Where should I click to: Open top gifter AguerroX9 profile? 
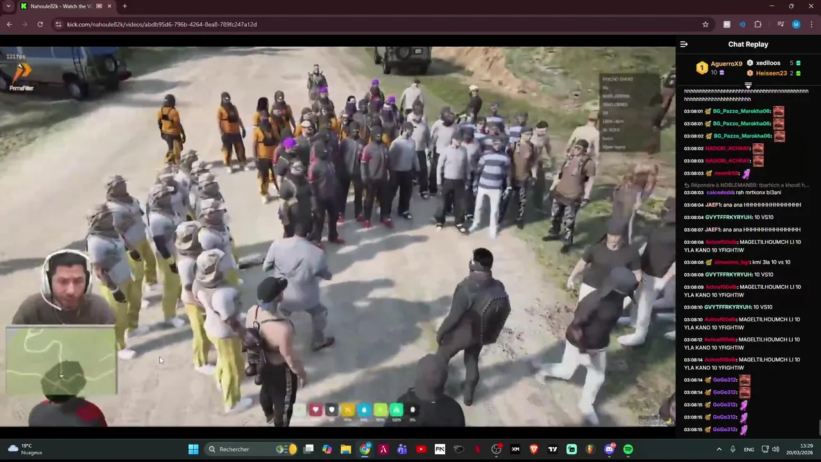click(726, 64)
